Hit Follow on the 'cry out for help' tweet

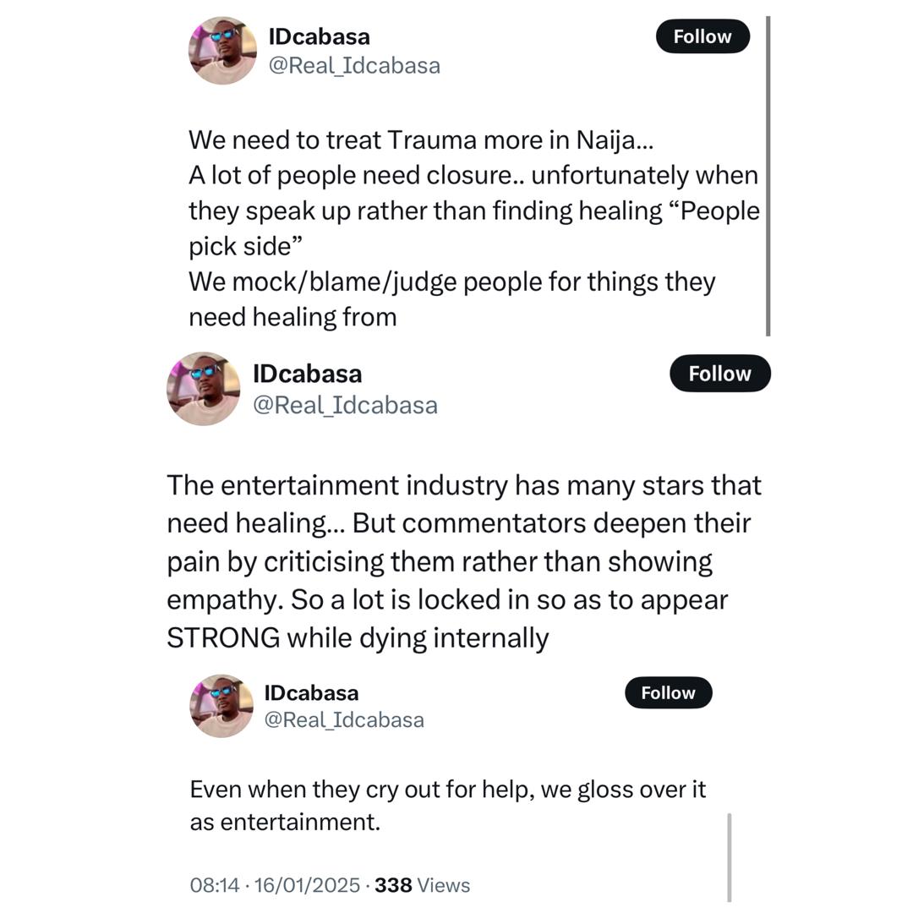(x=668, y=692)
